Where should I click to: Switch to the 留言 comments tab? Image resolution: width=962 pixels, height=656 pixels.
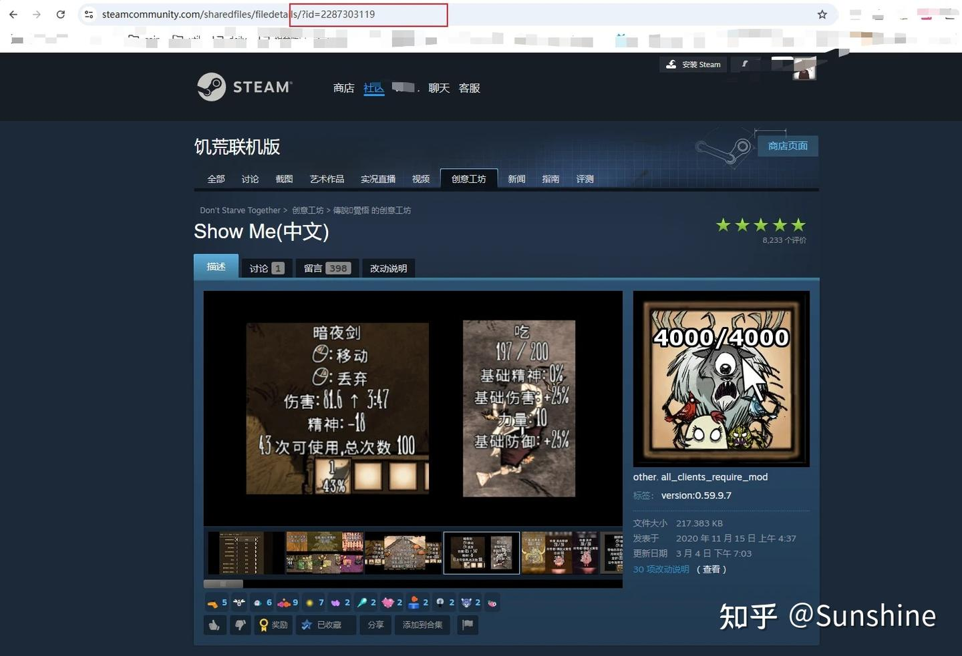click(327, 268)
